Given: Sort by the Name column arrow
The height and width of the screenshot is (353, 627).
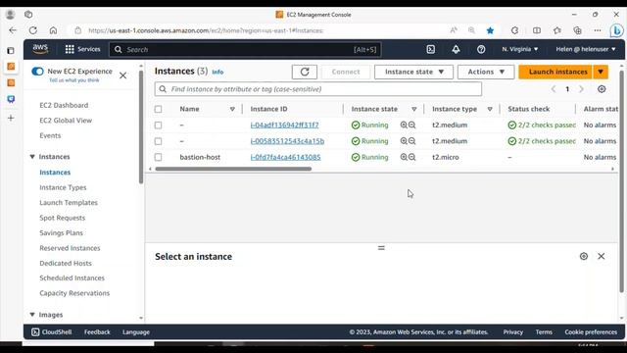Looking at the screenshot, I should [x=232, y=109].
